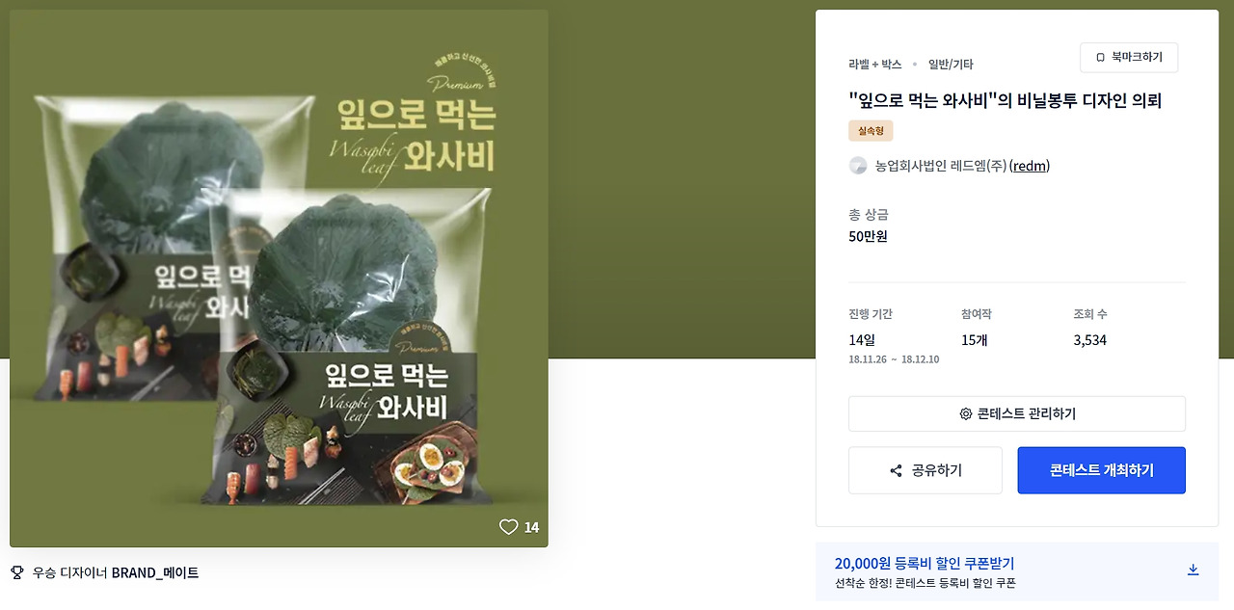Click the 20,000원 등록비 할인 쿠폰받기 banner
The width and height of the screenshot is (1234, 610).
[1017, 571]
